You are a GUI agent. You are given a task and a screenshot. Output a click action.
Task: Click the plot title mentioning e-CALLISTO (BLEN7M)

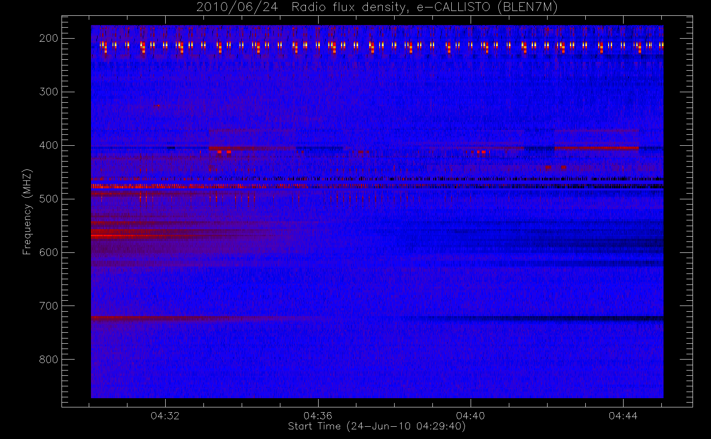[x=377, y=7]
